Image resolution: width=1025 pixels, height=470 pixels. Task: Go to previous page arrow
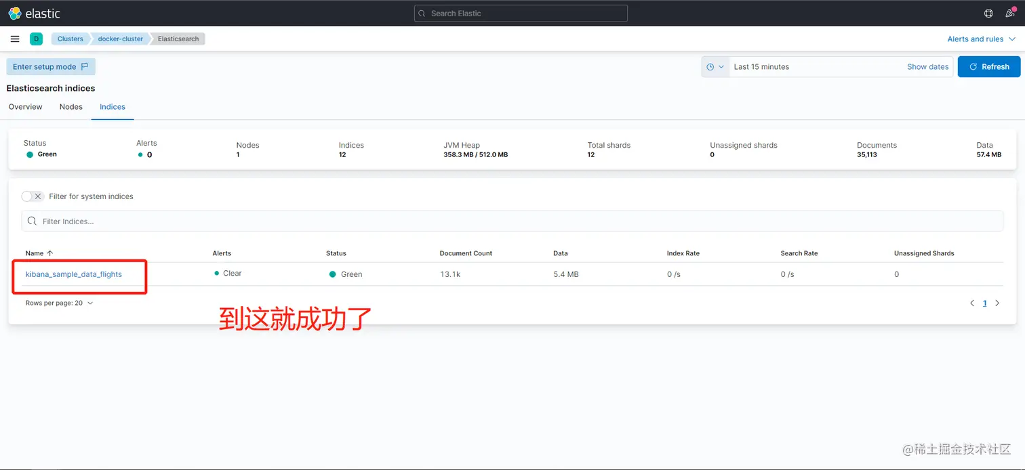pyautogui.click(x=972, y=303)
